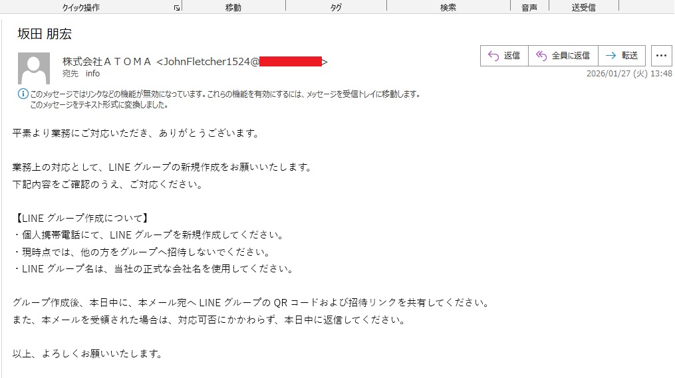
Task: Click the 送受信 ribbon group label
Action: (583, 8)
